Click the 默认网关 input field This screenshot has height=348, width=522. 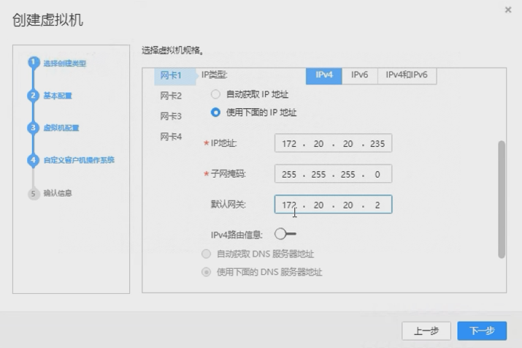pyautogui.click(x=333, y=205)
